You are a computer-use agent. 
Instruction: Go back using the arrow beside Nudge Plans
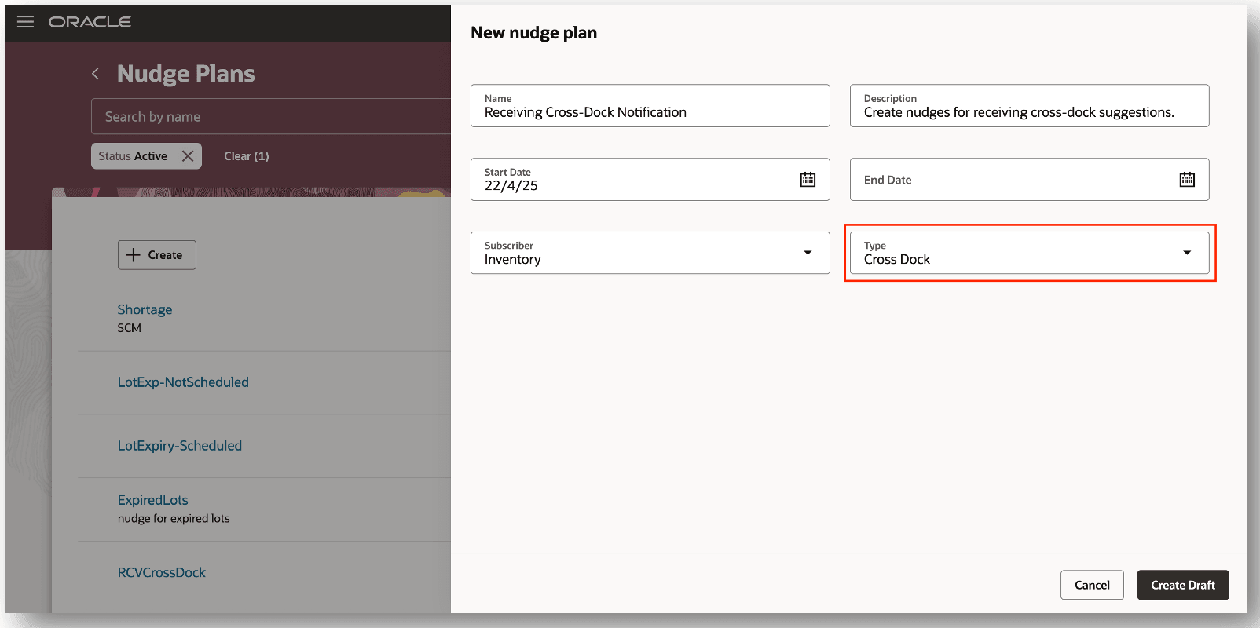click(95, 74)
